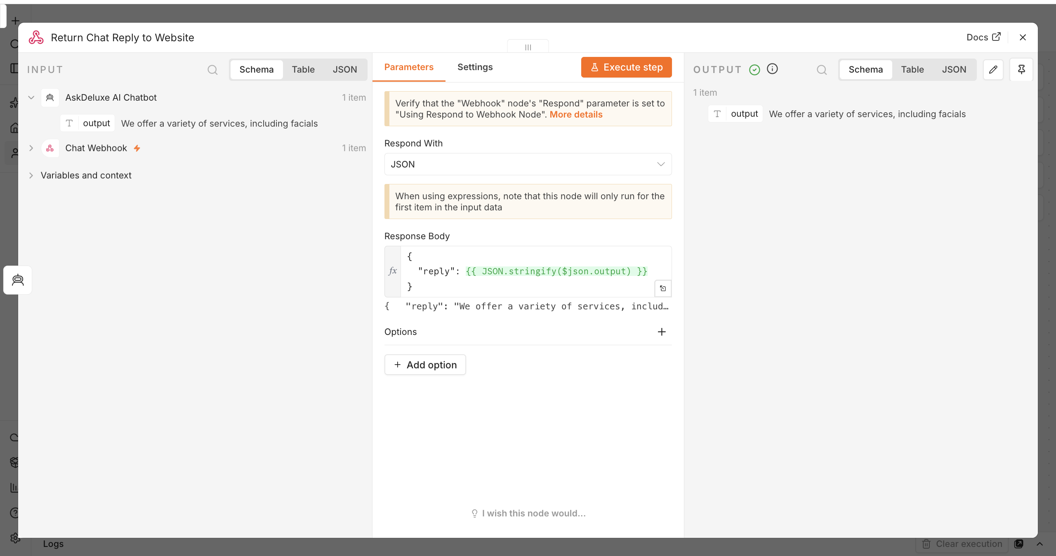The width and height of the screenshot is (1056, 556).
Task: Click the webhook node icon in title bar
Action: pos(36,38)
